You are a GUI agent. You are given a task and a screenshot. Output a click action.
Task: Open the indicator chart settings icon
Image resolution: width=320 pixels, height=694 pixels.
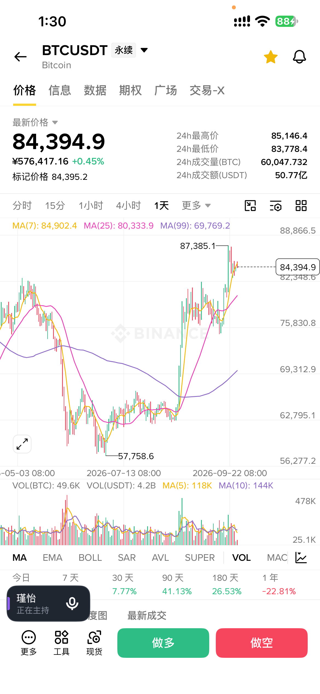301,558
